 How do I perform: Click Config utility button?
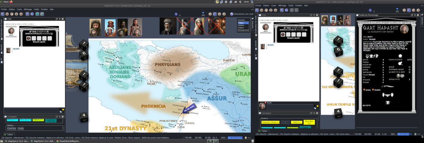click(21, 128)
